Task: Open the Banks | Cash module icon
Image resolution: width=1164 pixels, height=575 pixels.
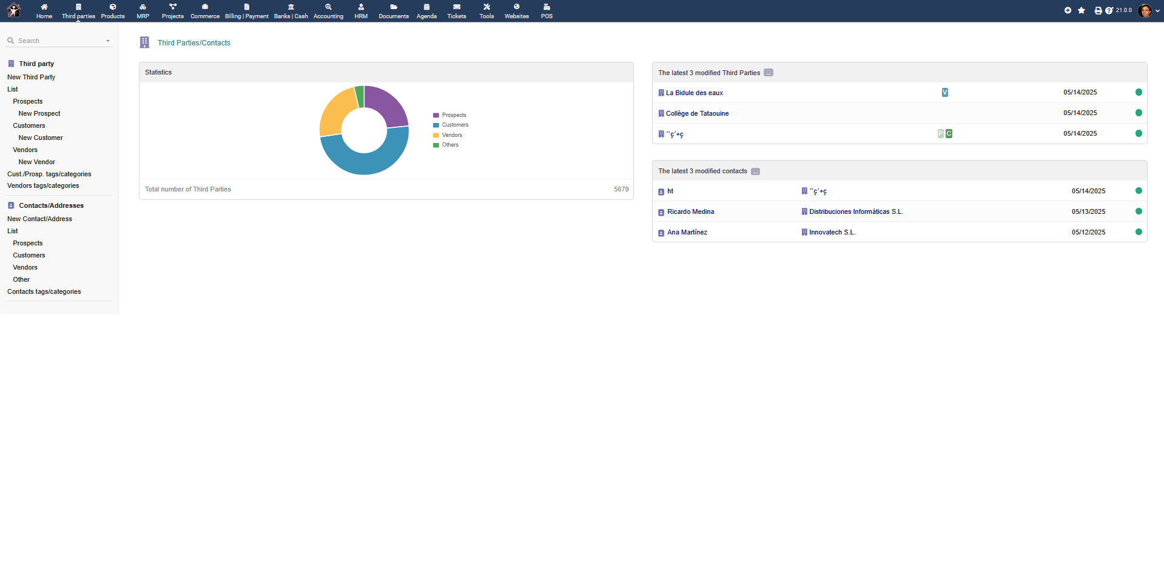Action: (x=291, y=10)
